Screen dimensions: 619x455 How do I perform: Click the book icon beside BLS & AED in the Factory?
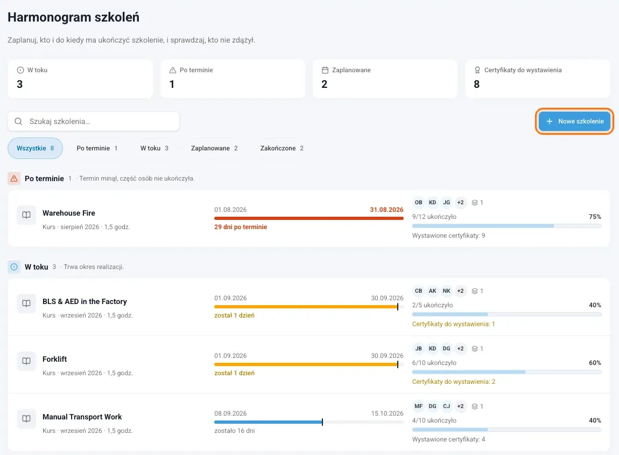[26, 304]
